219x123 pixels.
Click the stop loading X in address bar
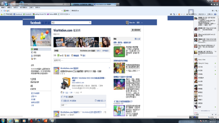tap(69, 4)
